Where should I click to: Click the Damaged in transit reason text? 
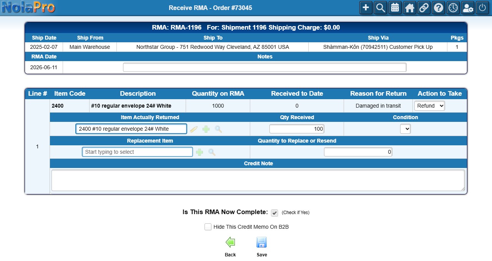coord(378,106)
